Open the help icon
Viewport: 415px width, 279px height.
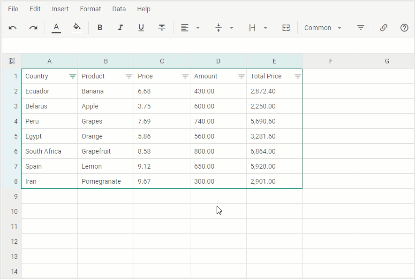[404, 28]
